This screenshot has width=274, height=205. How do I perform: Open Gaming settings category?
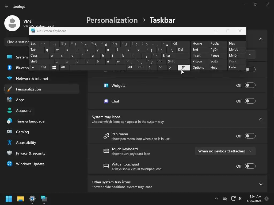(42, 132)
